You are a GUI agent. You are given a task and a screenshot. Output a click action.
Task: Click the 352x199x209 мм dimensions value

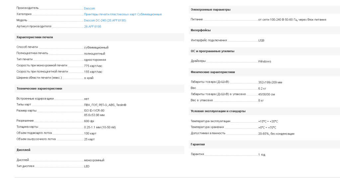pos(270,82)
